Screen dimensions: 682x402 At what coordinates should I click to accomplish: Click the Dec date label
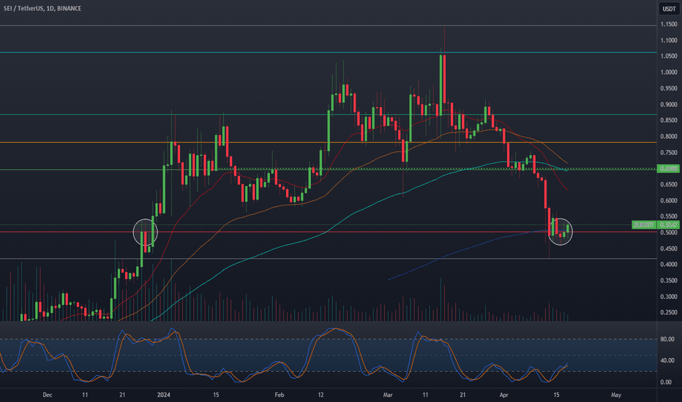(x=48, y=395)
